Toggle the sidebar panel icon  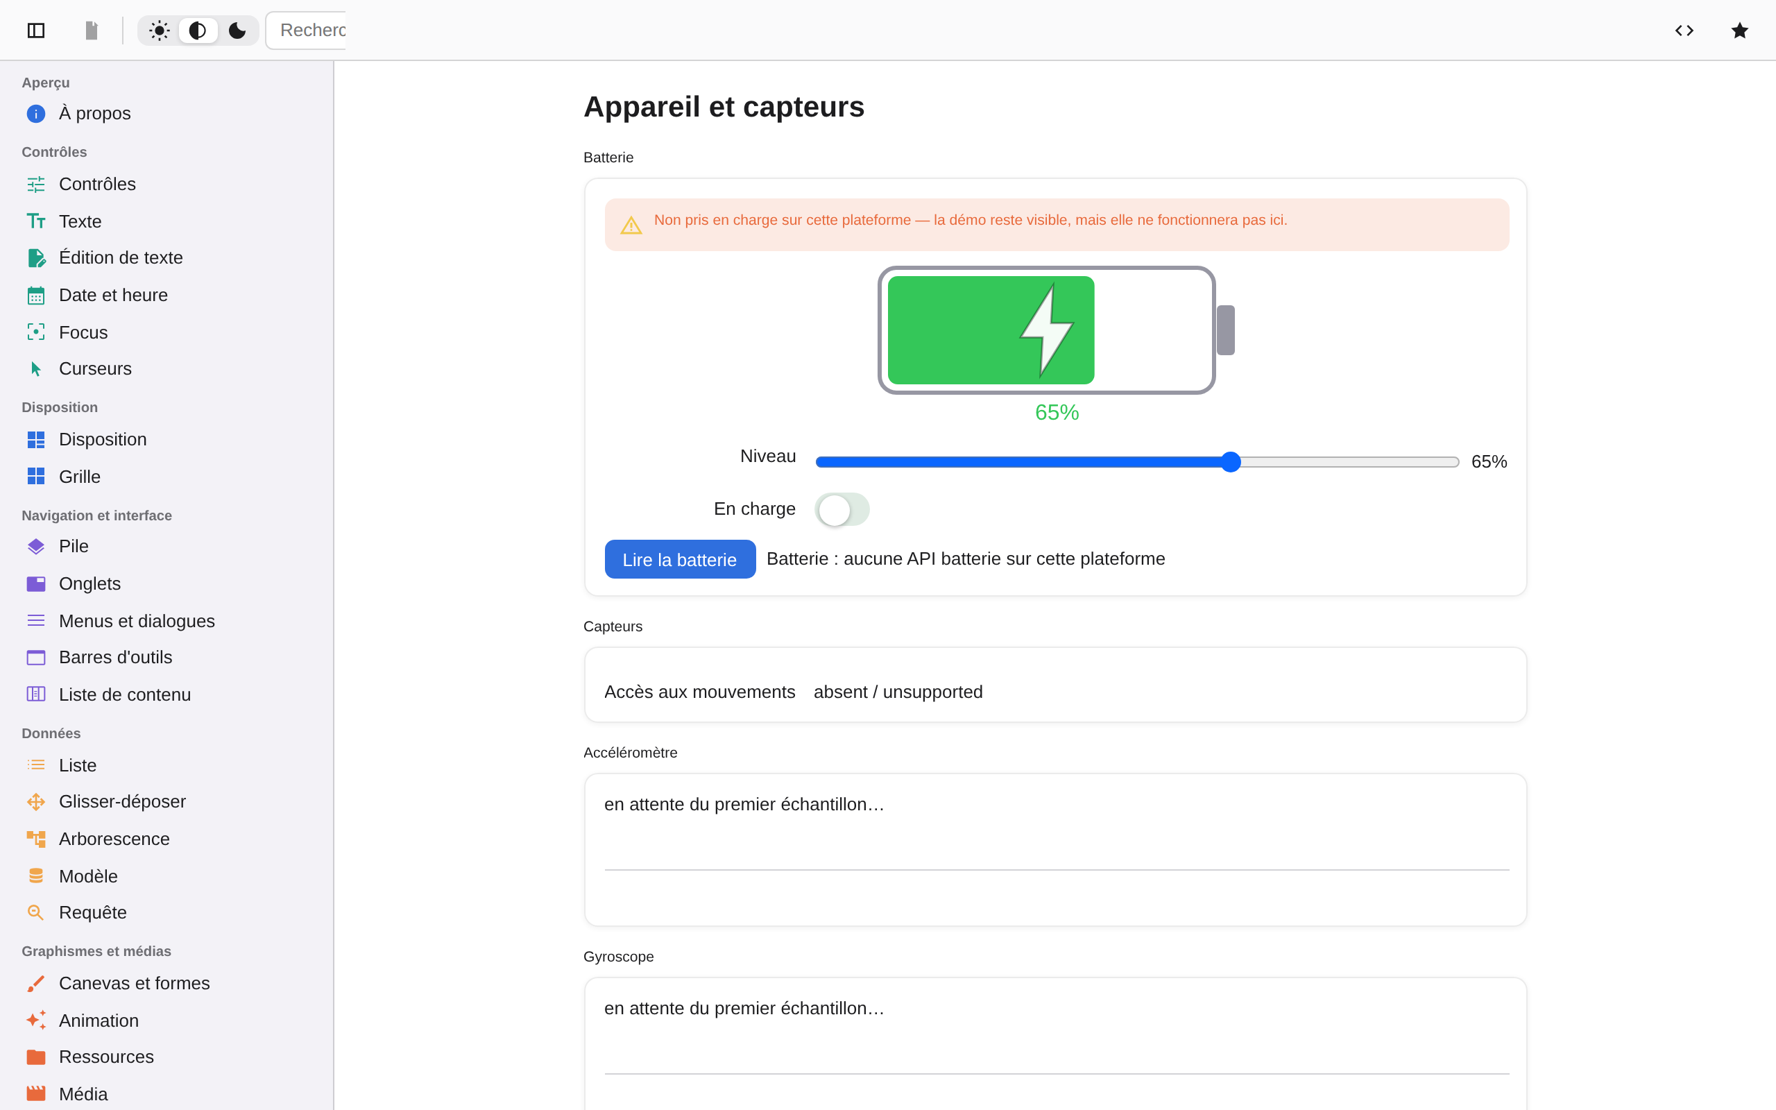coord(36,30)
